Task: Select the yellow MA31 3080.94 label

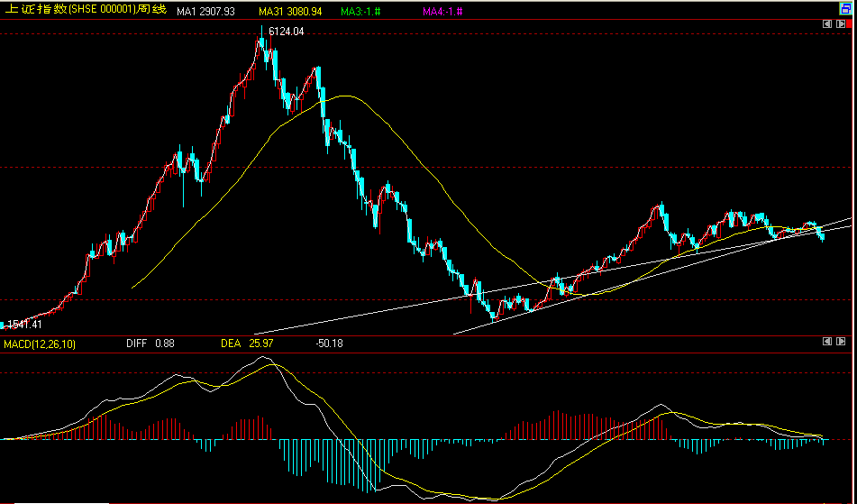Action: (290, 12)
